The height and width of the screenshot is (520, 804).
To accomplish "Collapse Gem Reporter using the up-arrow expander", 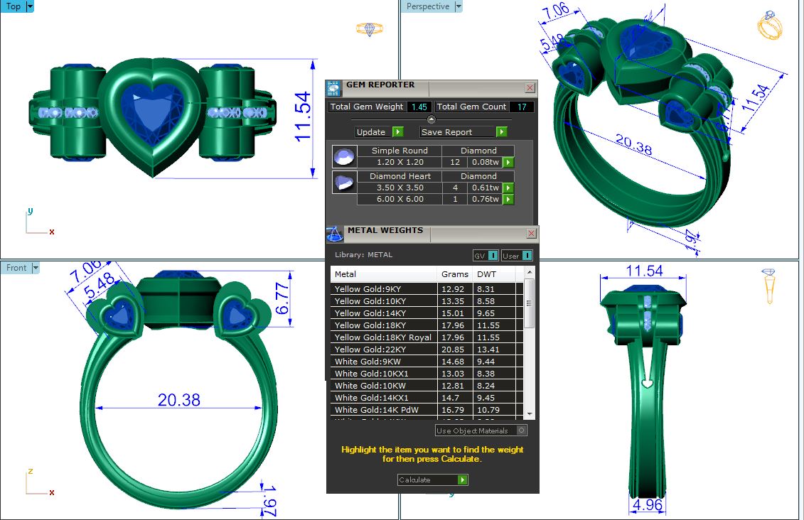I will (x=431, y=119).
